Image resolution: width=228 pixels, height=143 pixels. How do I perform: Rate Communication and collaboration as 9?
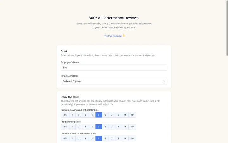coord(125,138)
